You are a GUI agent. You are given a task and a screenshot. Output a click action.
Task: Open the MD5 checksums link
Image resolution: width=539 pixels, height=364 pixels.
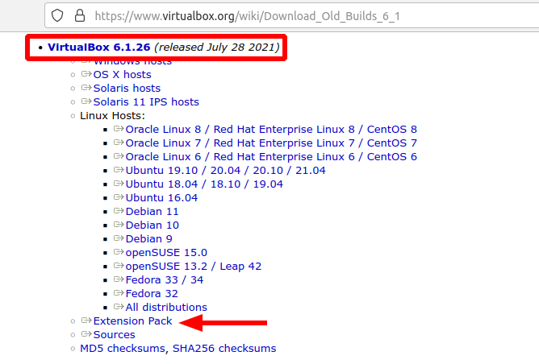(x=123, y=349)
